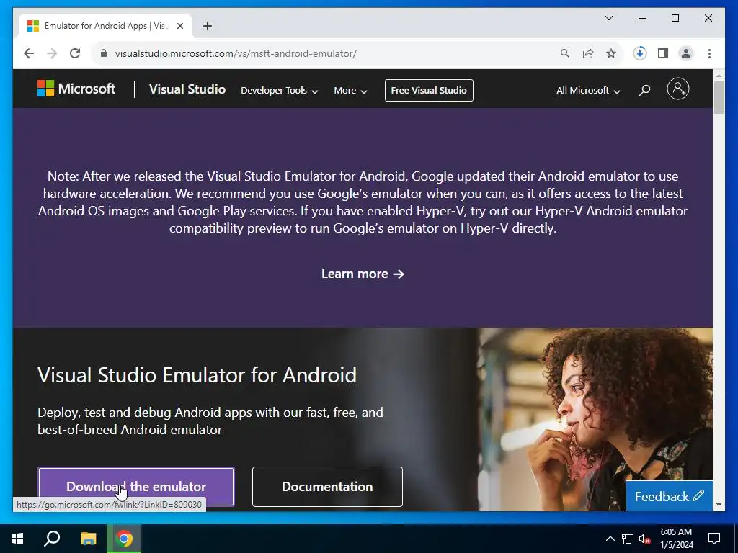Image resolution: width=738 pixels, height=553 pixels.
Task: Click the lock icon in address bar
Action: tap(104, 53)
